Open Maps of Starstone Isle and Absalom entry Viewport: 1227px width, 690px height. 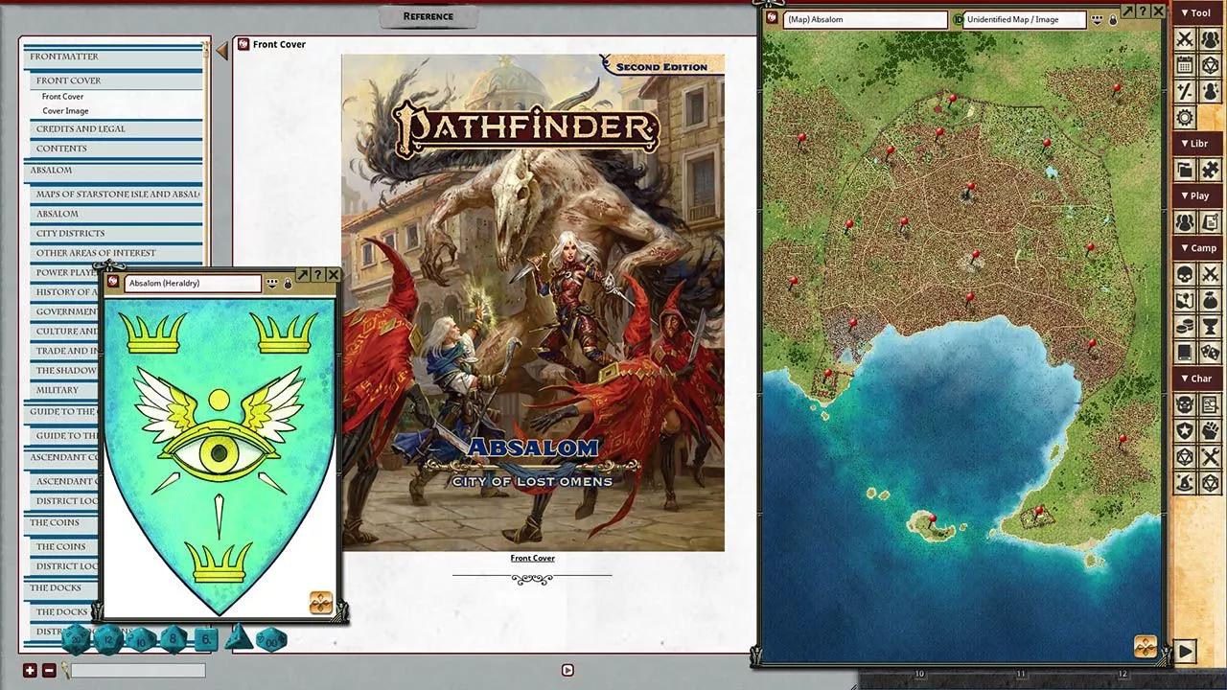point(117,194)
